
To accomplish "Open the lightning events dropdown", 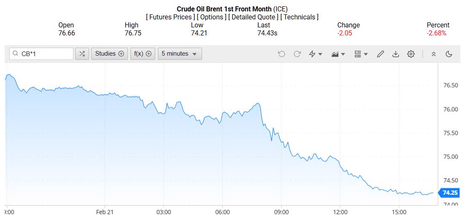I will point(316,54).
